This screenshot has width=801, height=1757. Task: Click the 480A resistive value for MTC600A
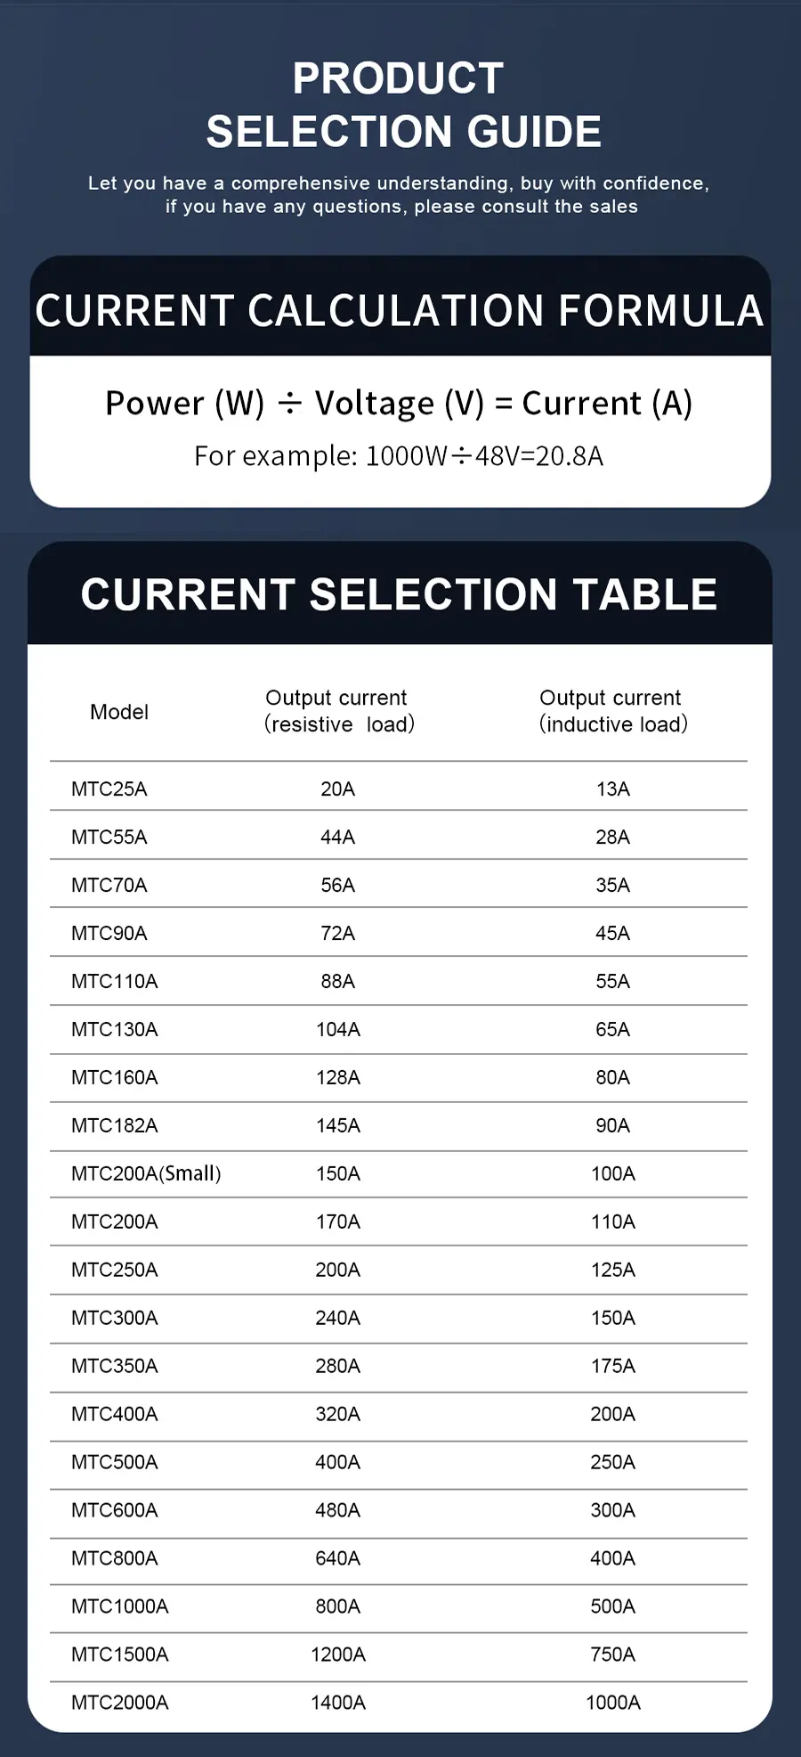click(338, 1511)
